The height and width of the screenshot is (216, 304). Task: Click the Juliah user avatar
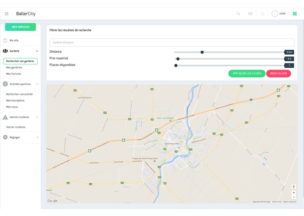(275, 14)
